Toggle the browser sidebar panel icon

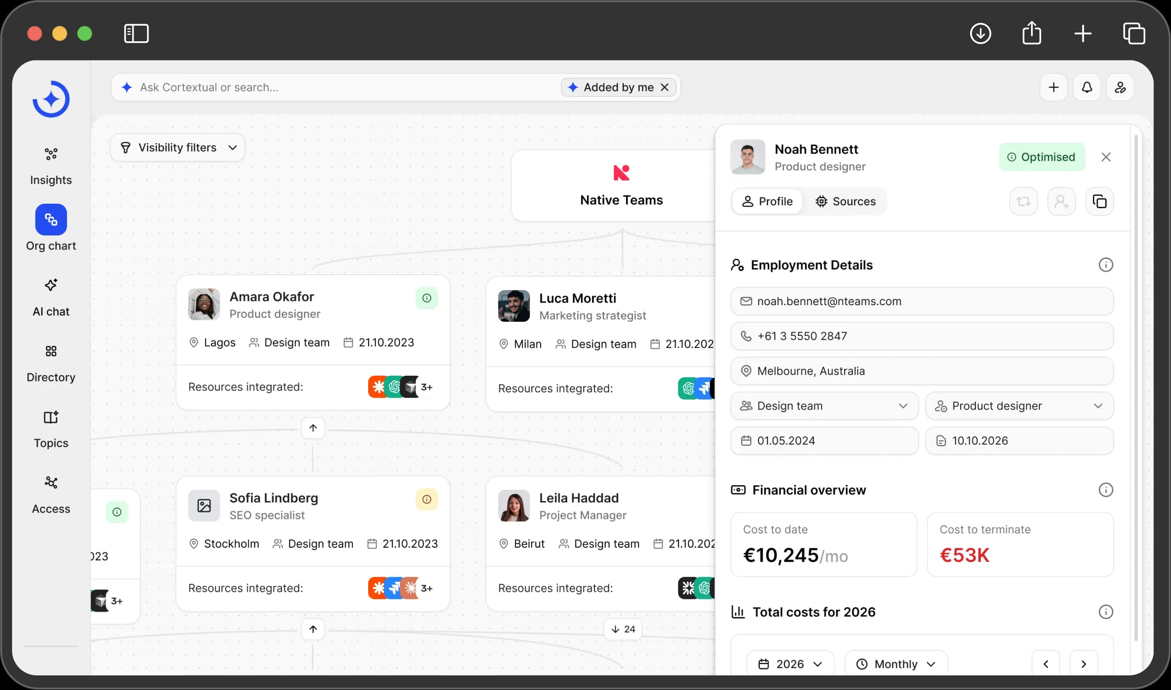pos(136,33)
